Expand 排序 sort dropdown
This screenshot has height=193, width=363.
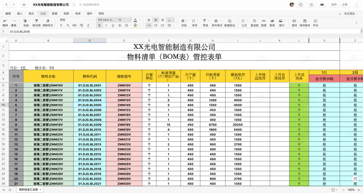click(x=198, y=21)
